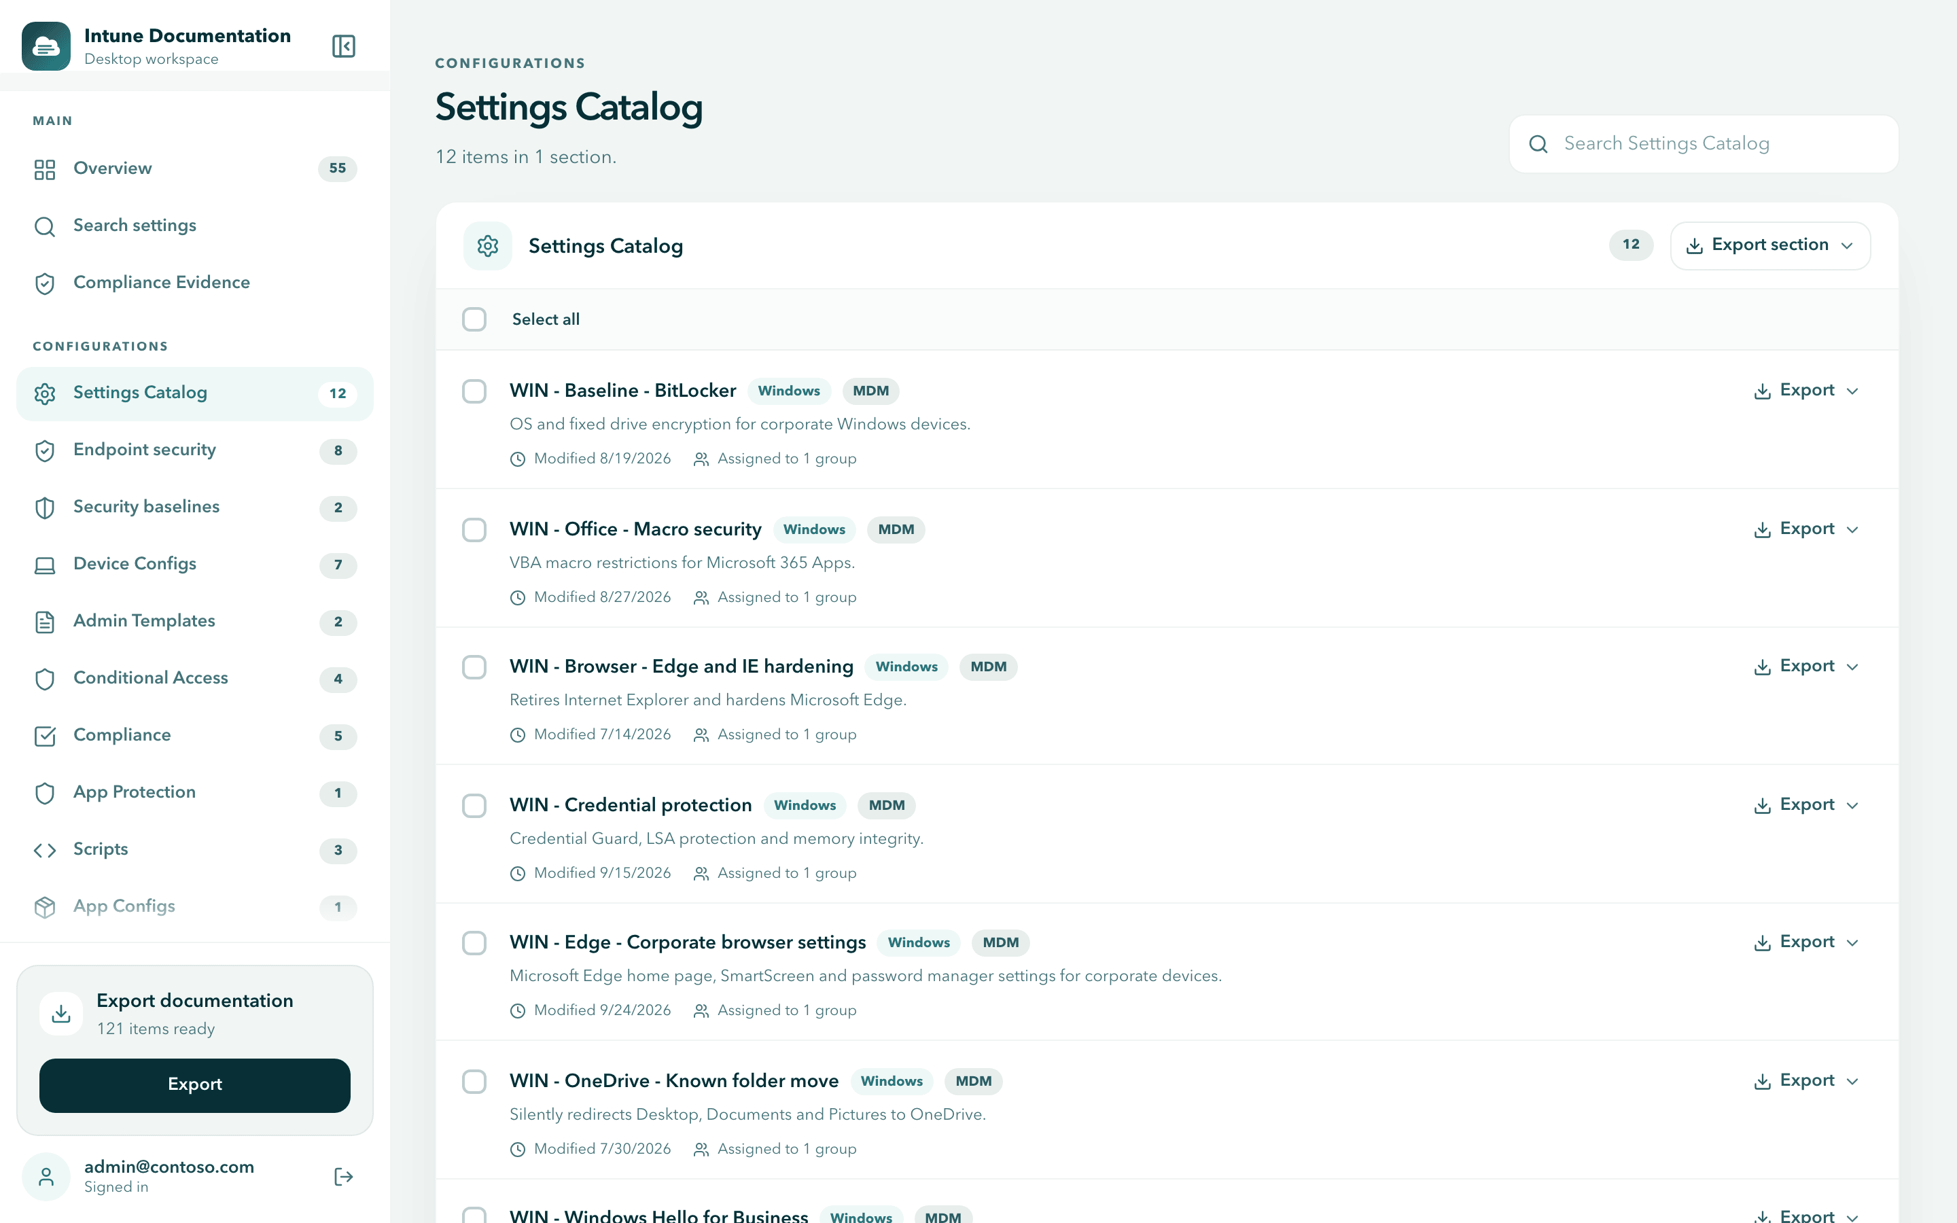Click the Device Configs laptop icon
The image size is (1957, 1223).
click(44, 565)
